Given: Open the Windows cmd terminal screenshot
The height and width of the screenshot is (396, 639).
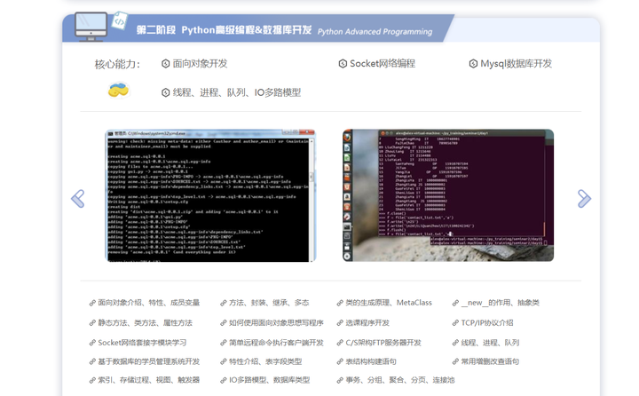Looking at the screenshot, I should coord(210,195).
